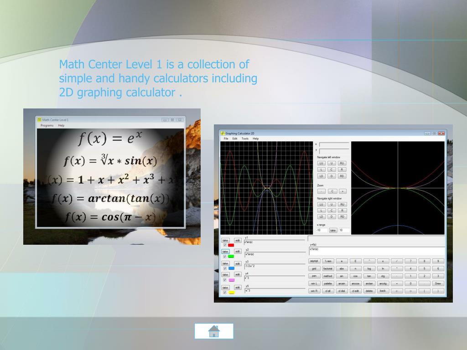Open the Help menu in Graphing Calculator
Image resolution: width=467 pixels, height=350 pixels.
coord(255,139)
